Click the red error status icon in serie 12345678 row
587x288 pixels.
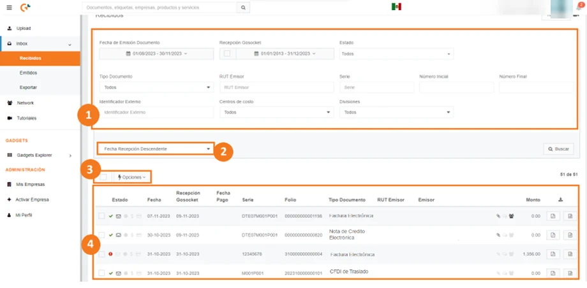pos(110,254)
